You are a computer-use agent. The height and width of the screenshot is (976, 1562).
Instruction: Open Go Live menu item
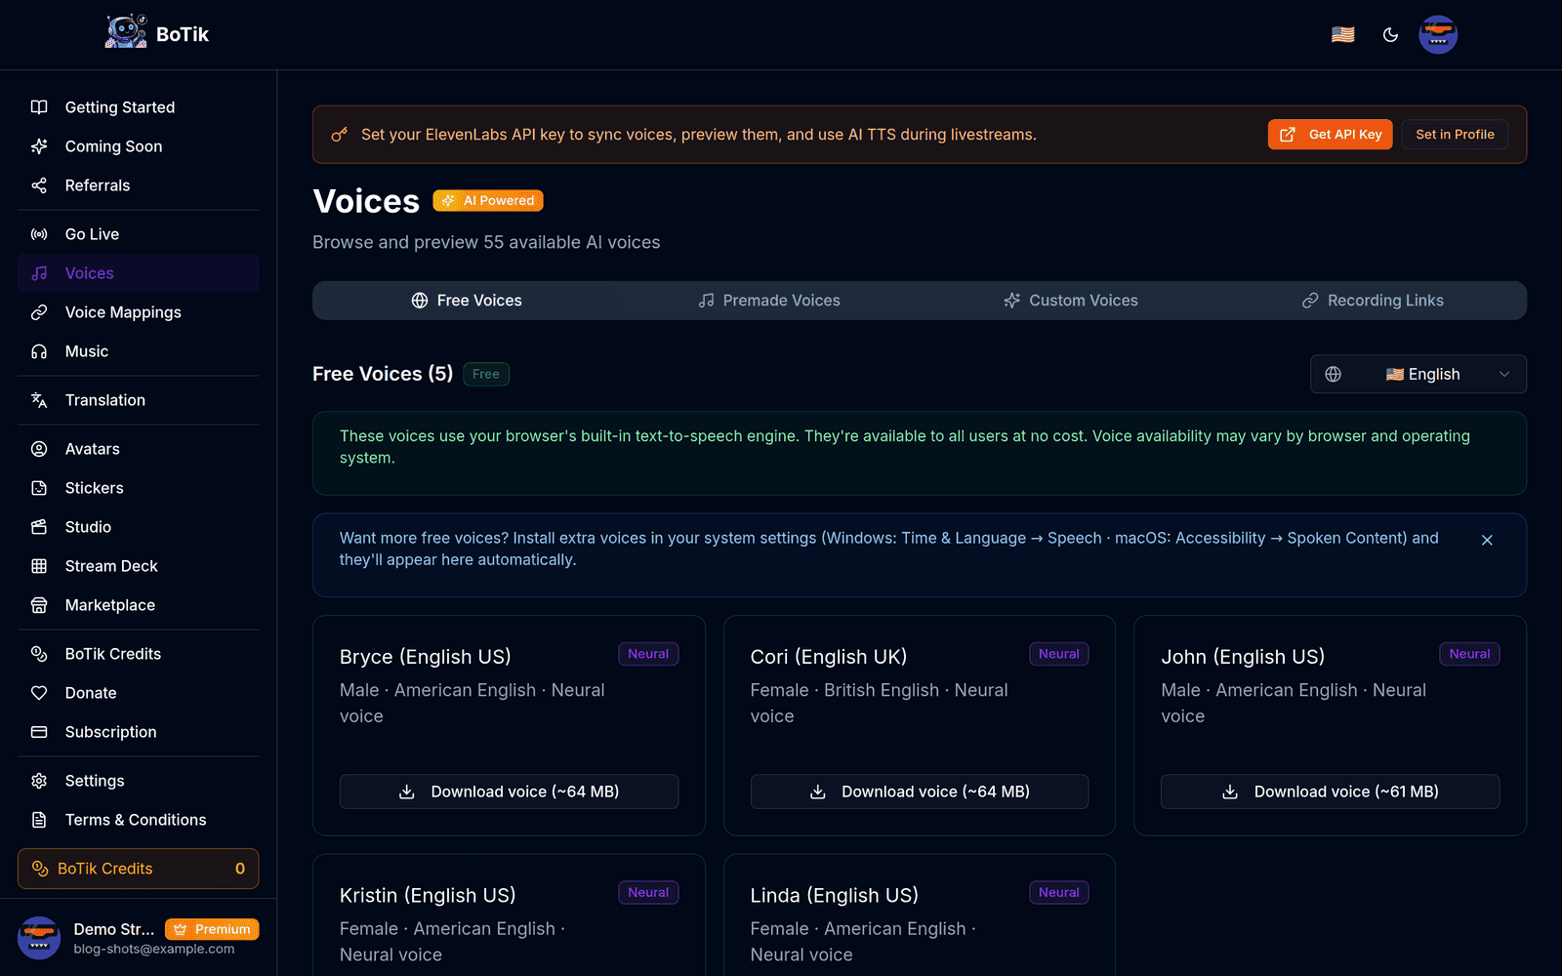139,234
